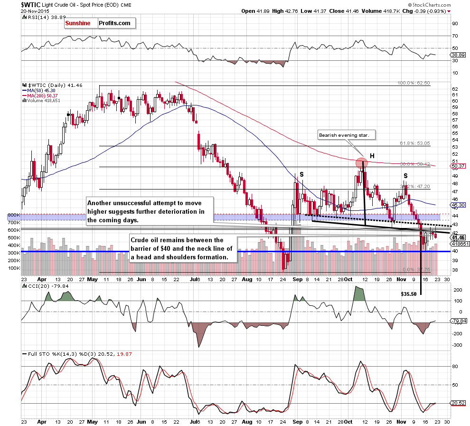Click the Chg -0.39 (-0.93%) header value
Screen dimensions: 470x426
tap(424, 11)
